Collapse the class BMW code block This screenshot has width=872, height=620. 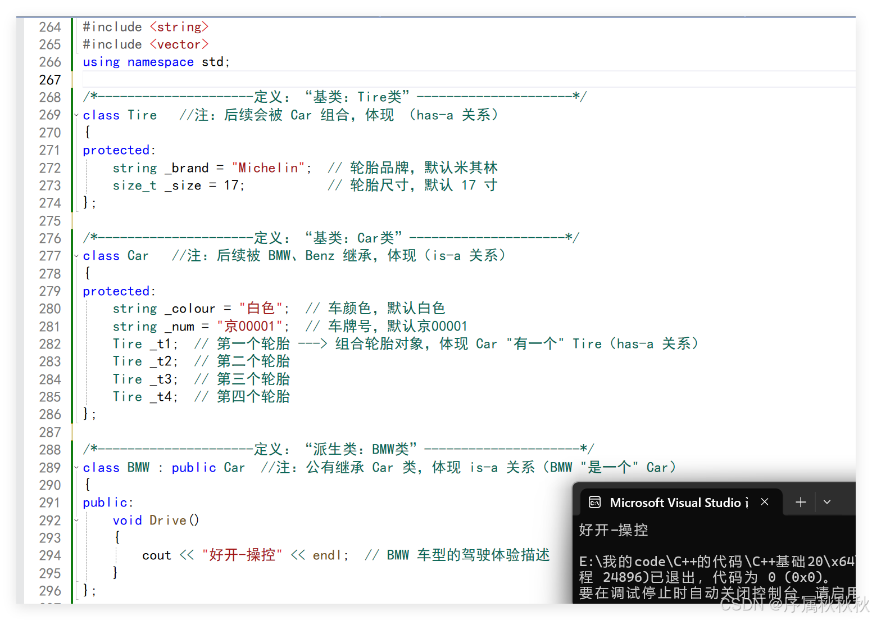[x=76, y=468]
